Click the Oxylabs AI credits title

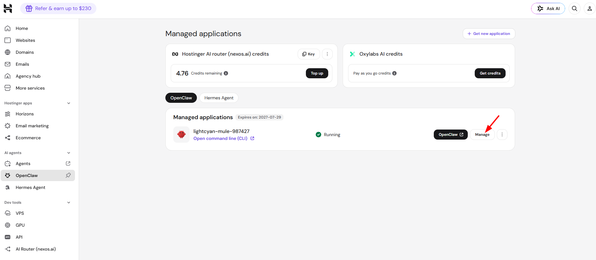pos(381,54)
